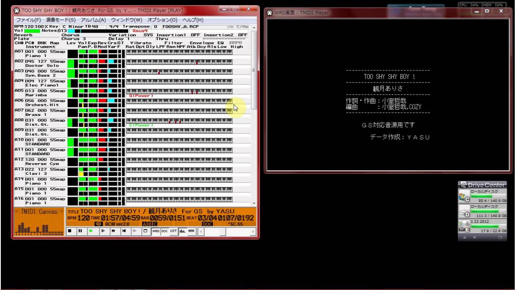Screen dimensions: 516x290
Task: Open the 演奏モード(S) menu
Action: (61, 20)
